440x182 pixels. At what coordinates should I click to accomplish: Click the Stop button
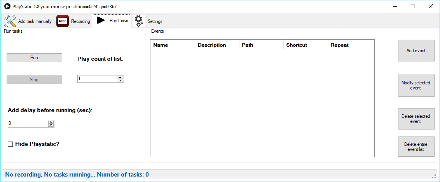[x=34, y=79]
